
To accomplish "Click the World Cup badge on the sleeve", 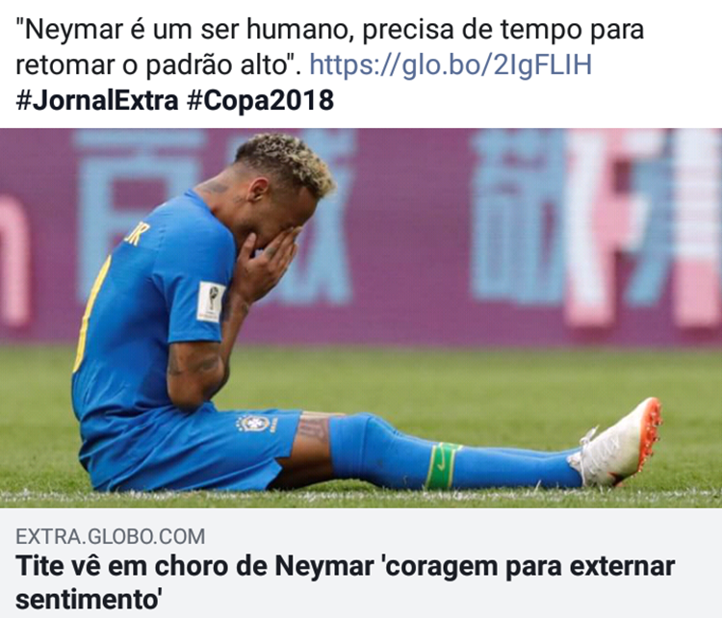I will coord(212,301).
